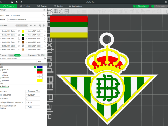
Task: Click filament 2 yellow color swatch
Action: 23,31
